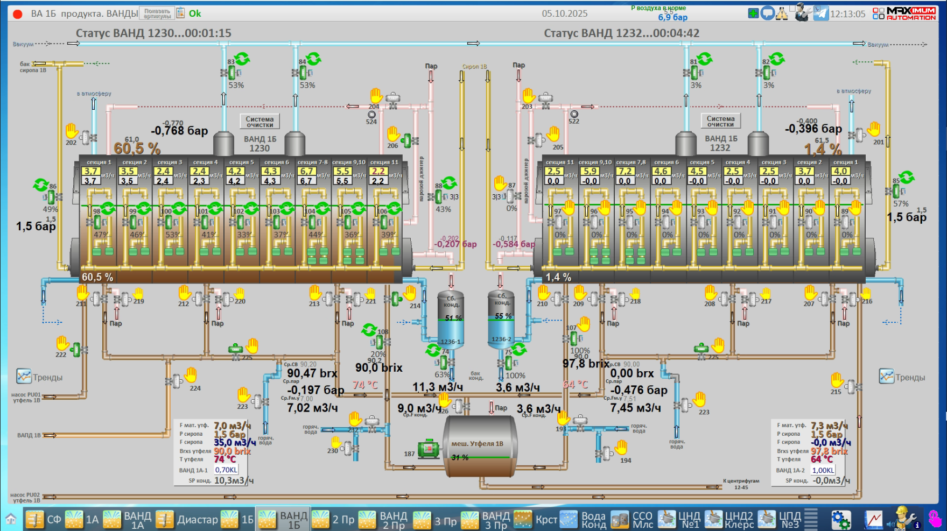This screenshot has height=531, width=947.
Task: Click the green plus icon in header
Action: [x=753, y=13]
